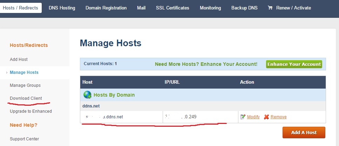Open Manage Groups in sidebar
The width and height of the screenshot is (339, 146).
click(x=25, y=85)
